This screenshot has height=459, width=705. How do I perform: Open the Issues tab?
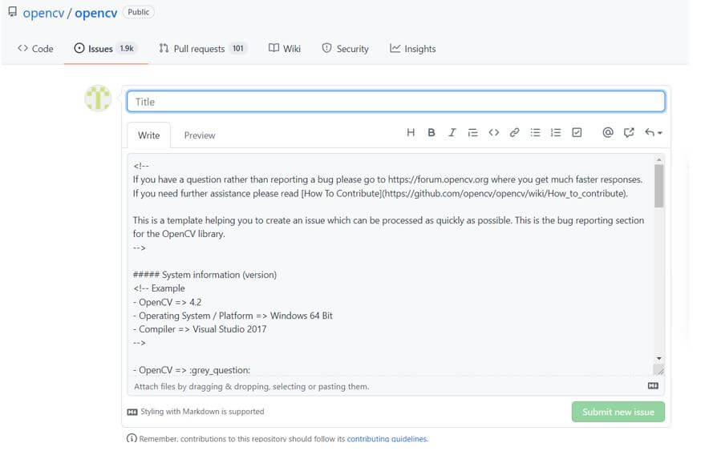coord(106,49)
